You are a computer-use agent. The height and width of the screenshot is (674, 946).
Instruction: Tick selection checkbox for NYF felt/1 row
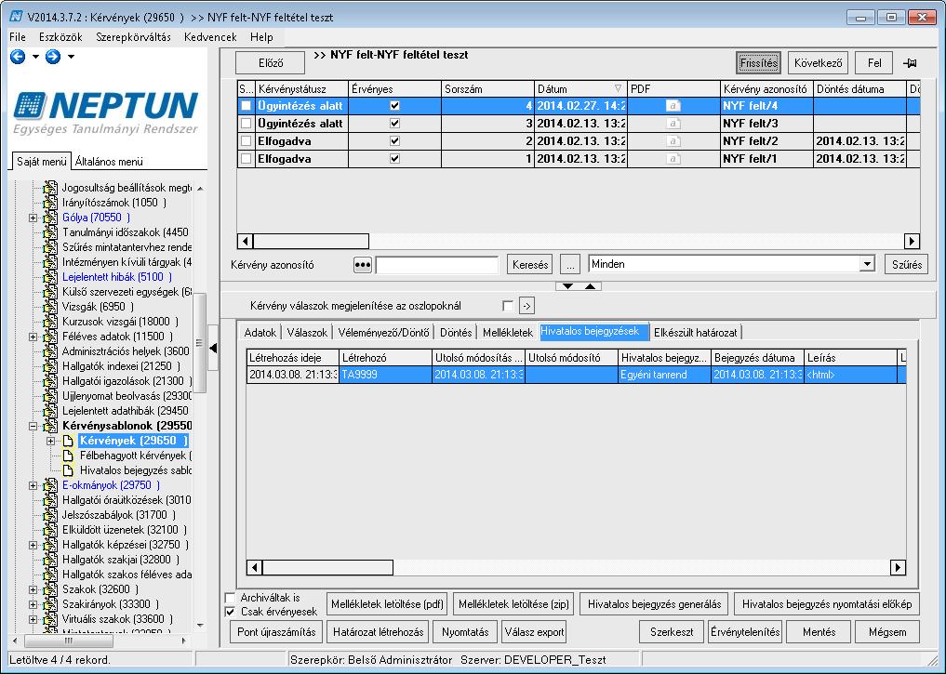click(246, 159)
